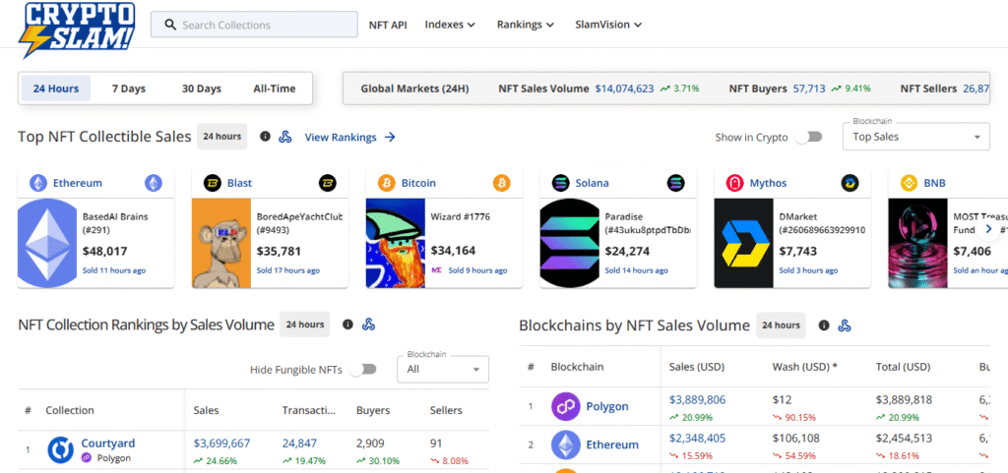Open the All blockchain filter dropdown
The width and height of the screenshot is (1008, 473).
443,369
